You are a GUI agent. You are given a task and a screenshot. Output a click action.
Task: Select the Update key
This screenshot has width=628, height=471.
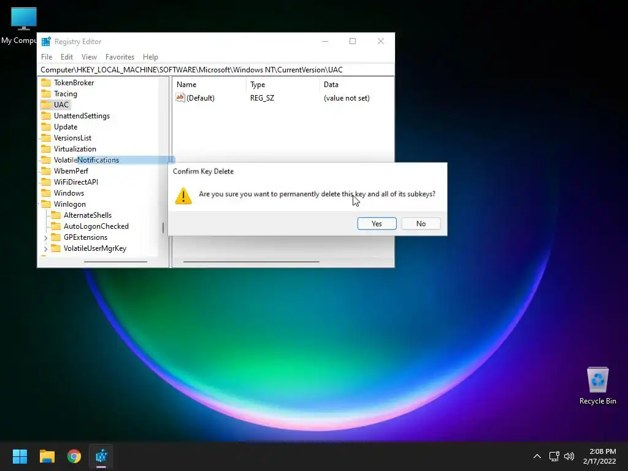(65, 126)
